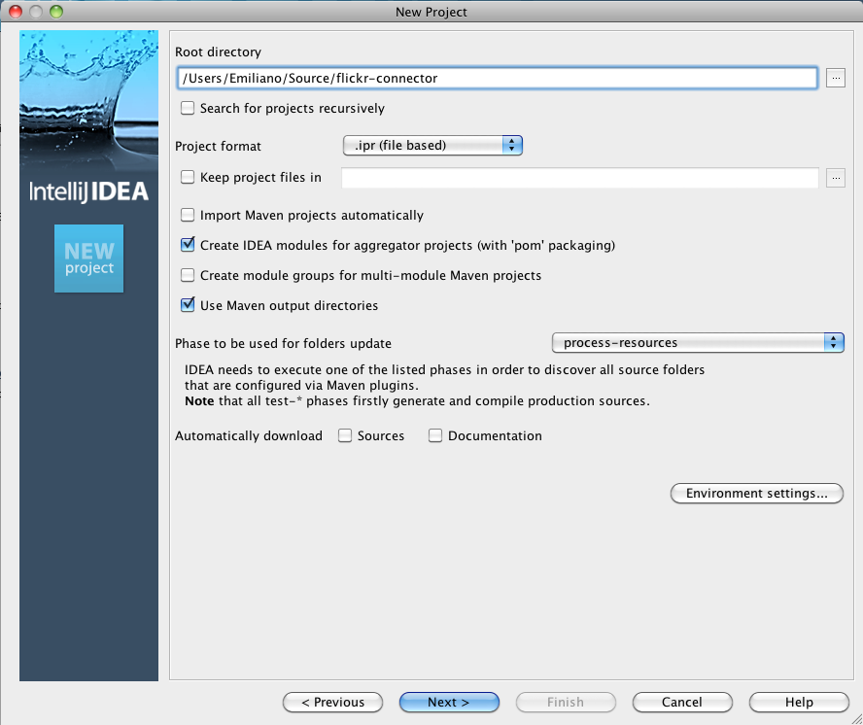Screen dimensions: 863x725
Task: Click the NEW project icon in sidebar
Action: pos(89,258)
